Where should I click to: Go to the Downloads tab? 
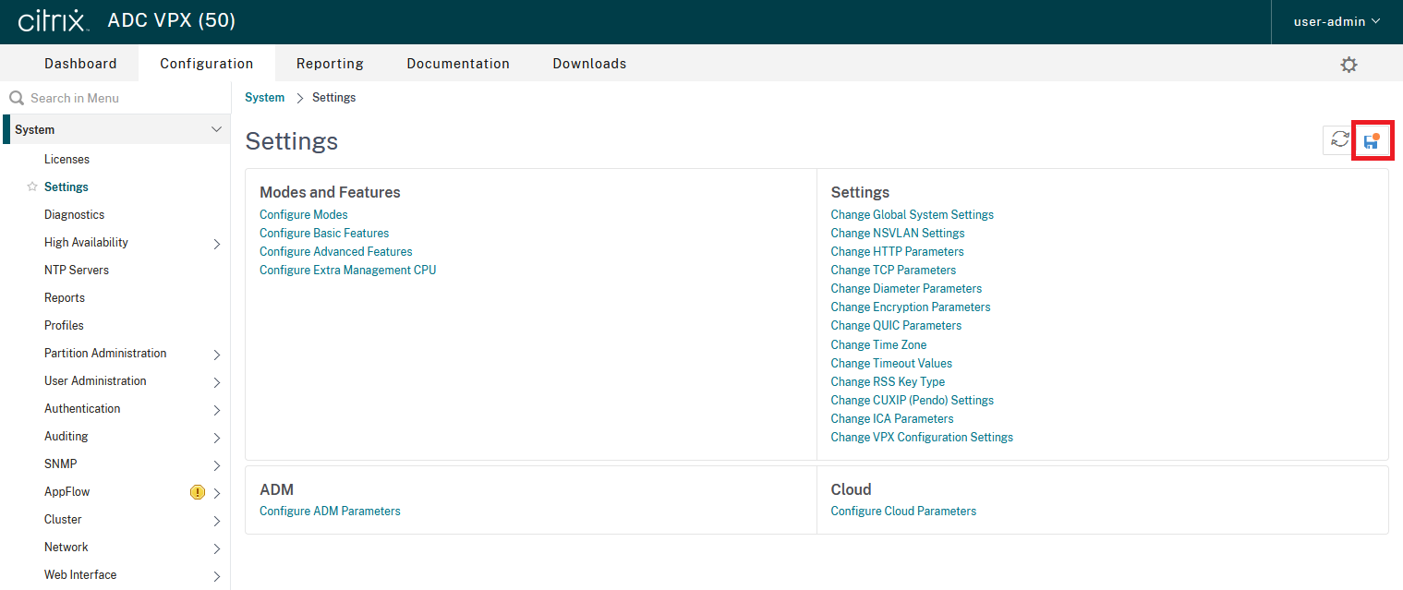point(589,64)
